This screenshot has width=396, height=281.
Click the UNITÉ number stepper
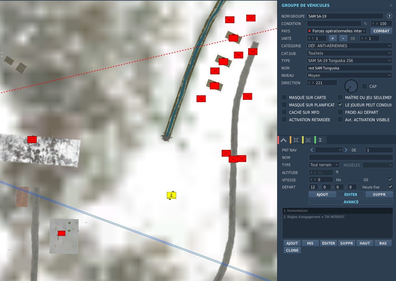317,38
